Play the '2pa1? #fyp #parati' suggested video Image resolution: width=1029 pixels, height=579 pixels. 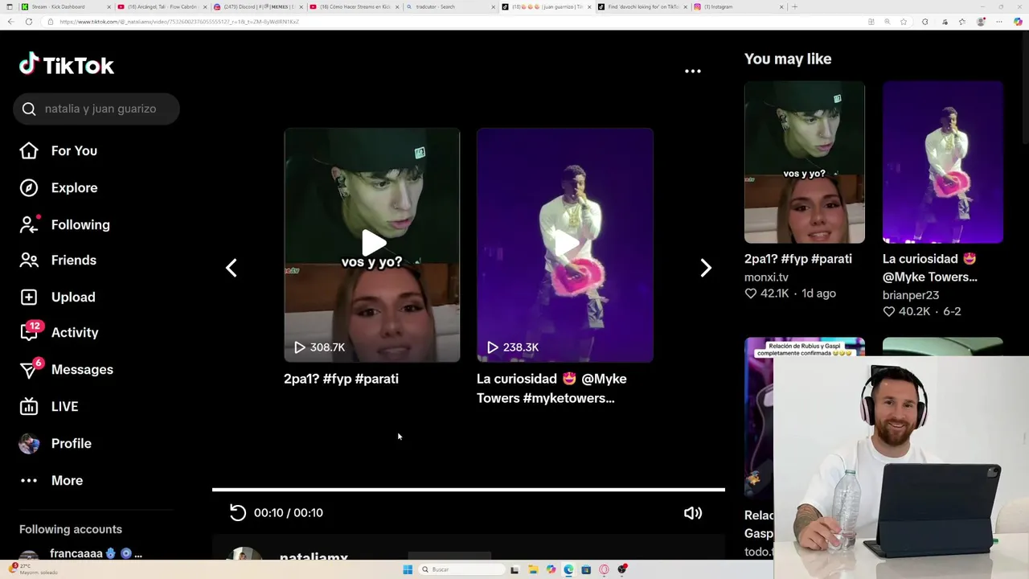coord(372,244)
